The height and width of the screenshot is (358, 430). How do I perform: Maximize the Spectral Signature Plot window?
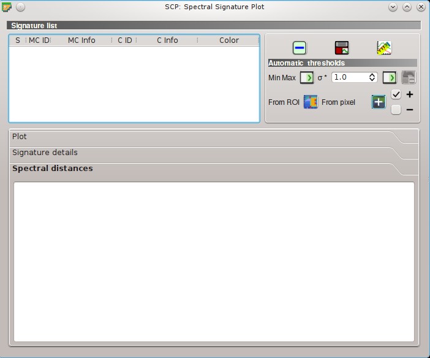click(407, 7)
